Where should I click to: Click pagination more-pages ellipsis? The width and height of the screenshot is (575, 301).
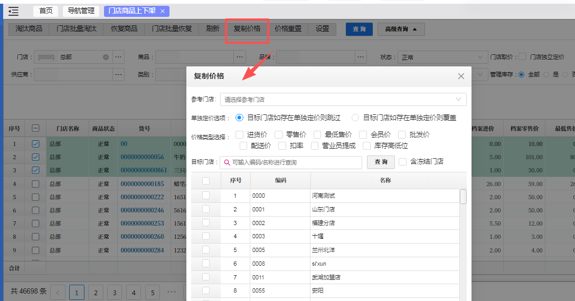[x=172, y=292]
